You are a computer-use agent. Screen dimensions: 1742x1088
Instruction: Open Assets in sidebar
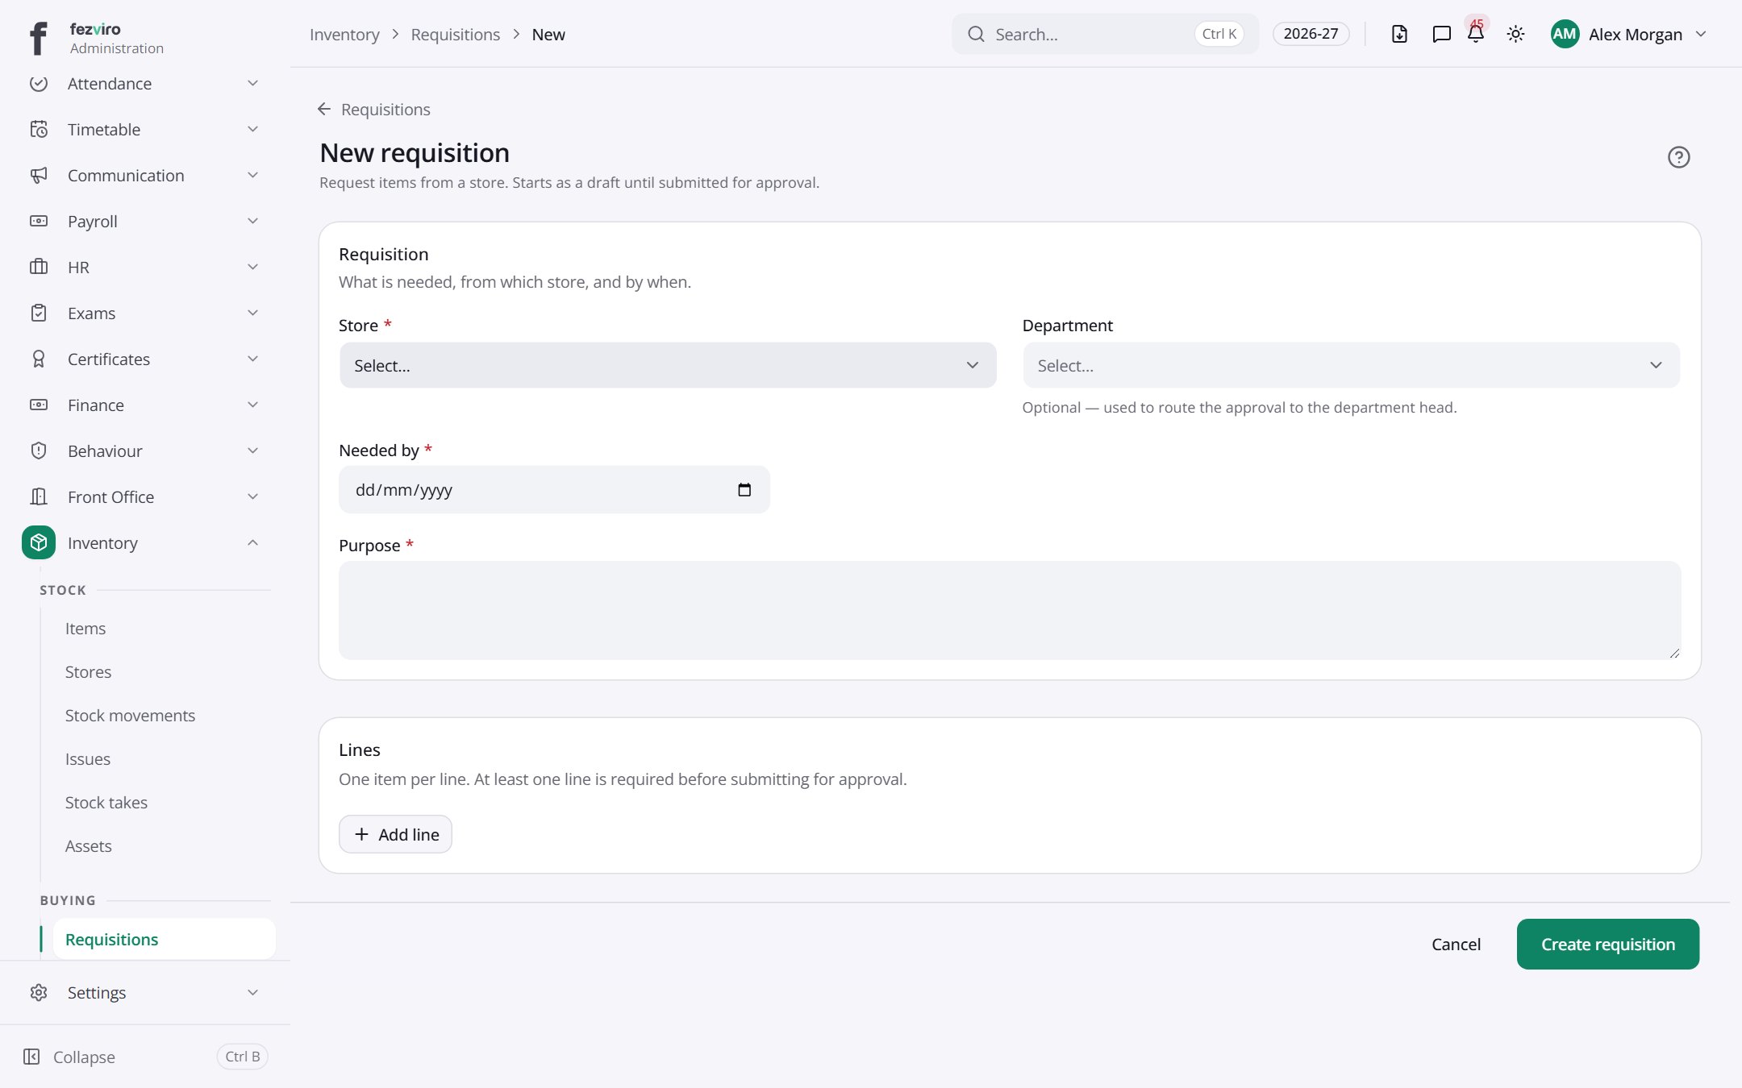89,846
